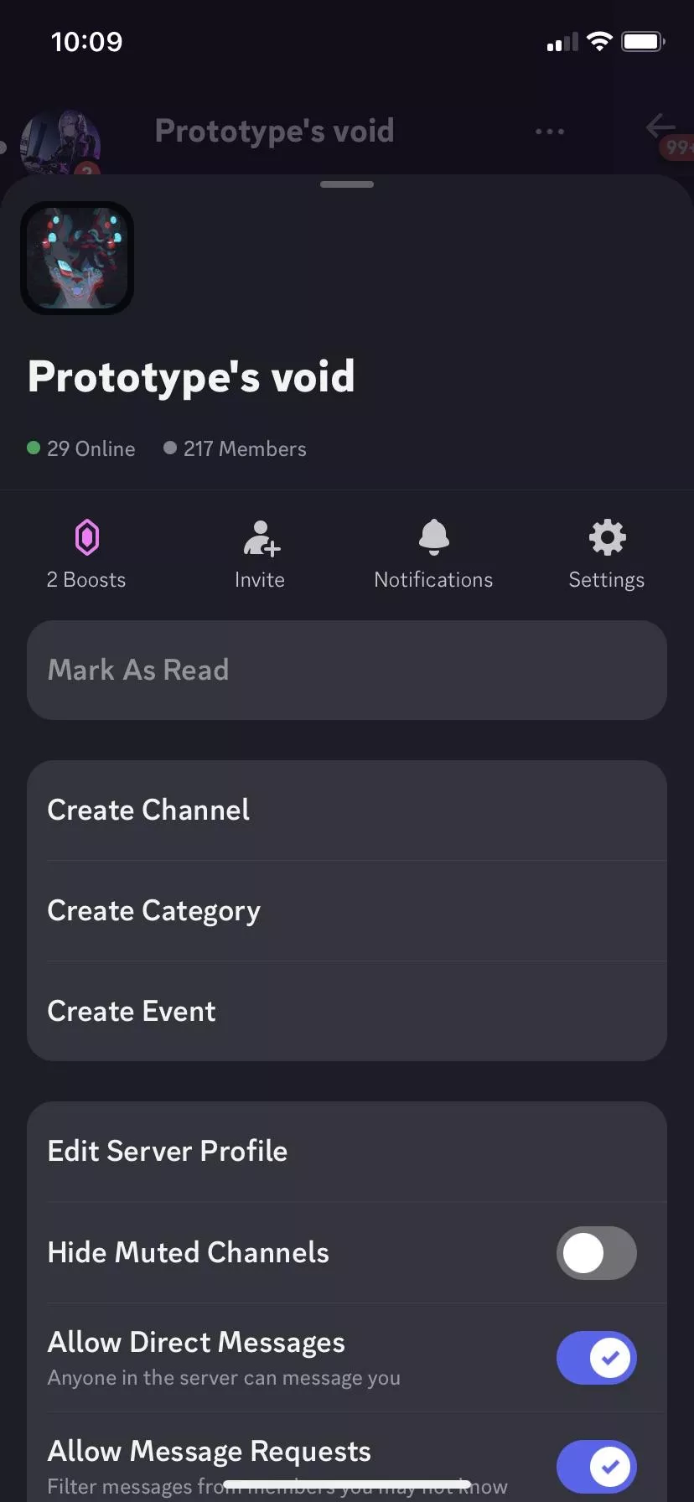This screenshot has height=1502, width=694.
Task: Tap the Prototype's void server avatar
Action: click(77, 258)
